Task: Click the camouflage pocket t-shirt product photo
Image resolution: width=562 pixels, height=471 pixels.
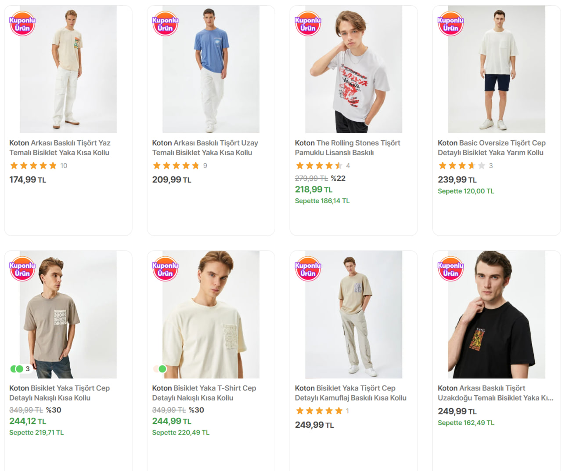Action: click(353, 314)
